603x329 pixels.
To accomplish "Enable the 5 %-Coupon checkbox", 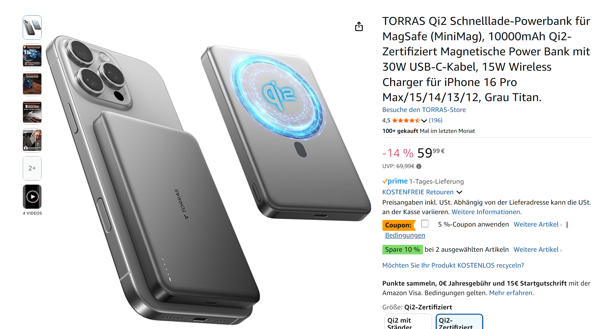I will [425, 224].
